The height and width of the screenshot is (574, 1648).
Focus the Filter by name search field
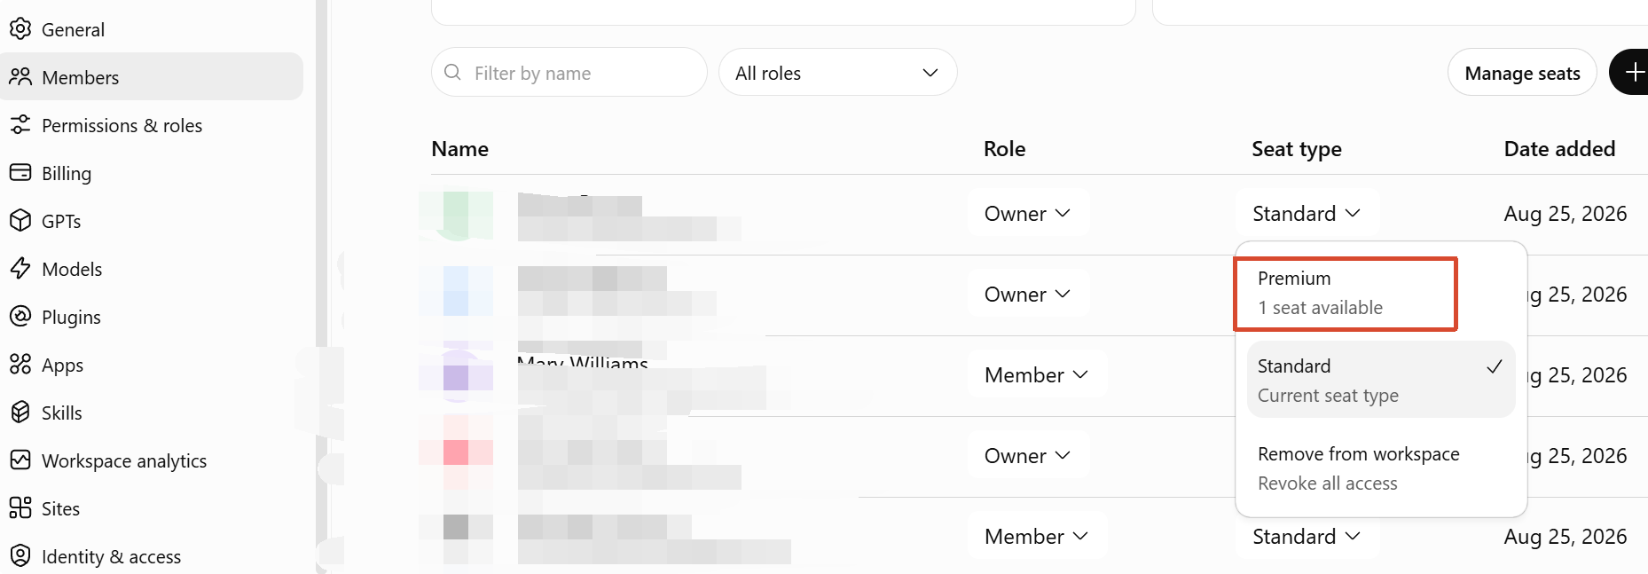coord(569,73)
